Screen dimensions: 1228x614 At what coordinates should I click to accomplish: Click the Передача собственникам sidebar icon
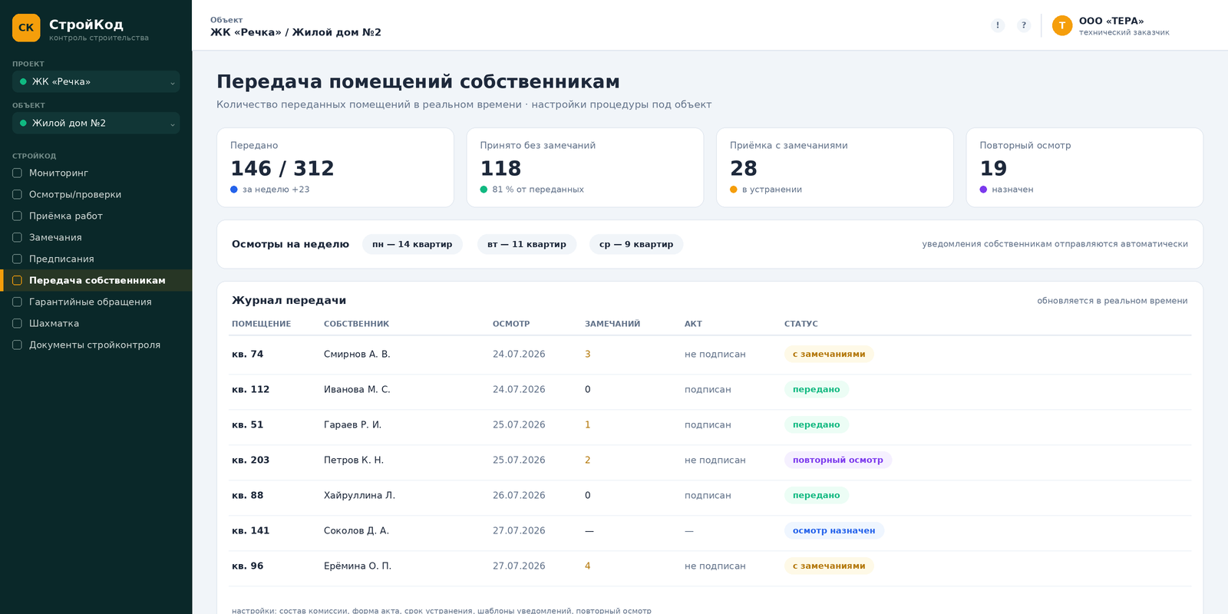pyautogui.click(x=17, y=280)
